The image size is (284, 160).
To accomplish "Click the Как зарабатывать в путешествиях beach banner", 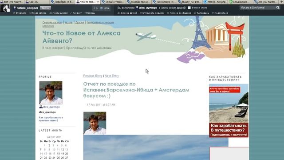I will tap(229, 111).
